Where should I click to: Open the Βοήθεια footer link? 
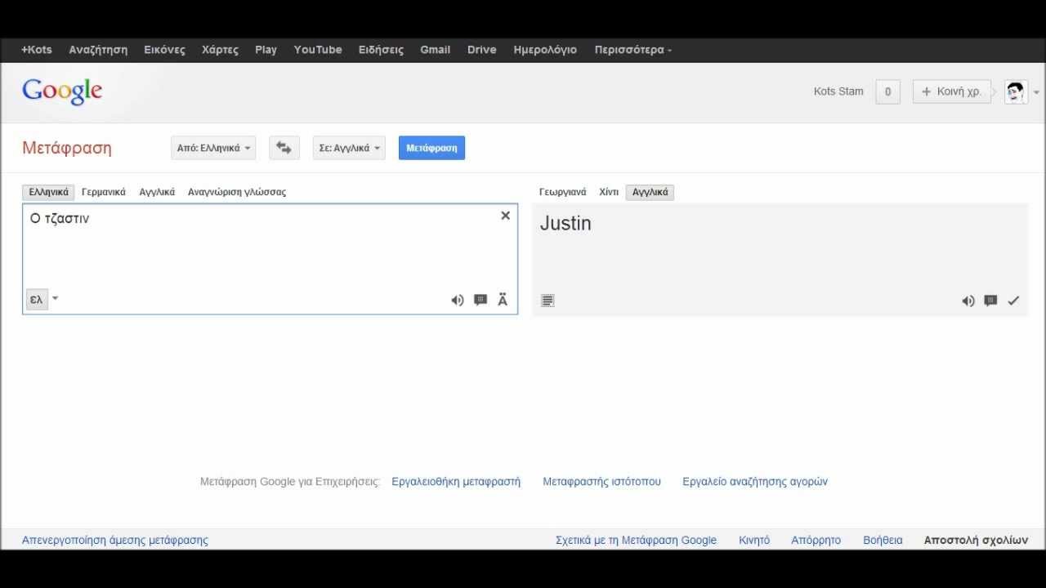(x=883, y=540)
